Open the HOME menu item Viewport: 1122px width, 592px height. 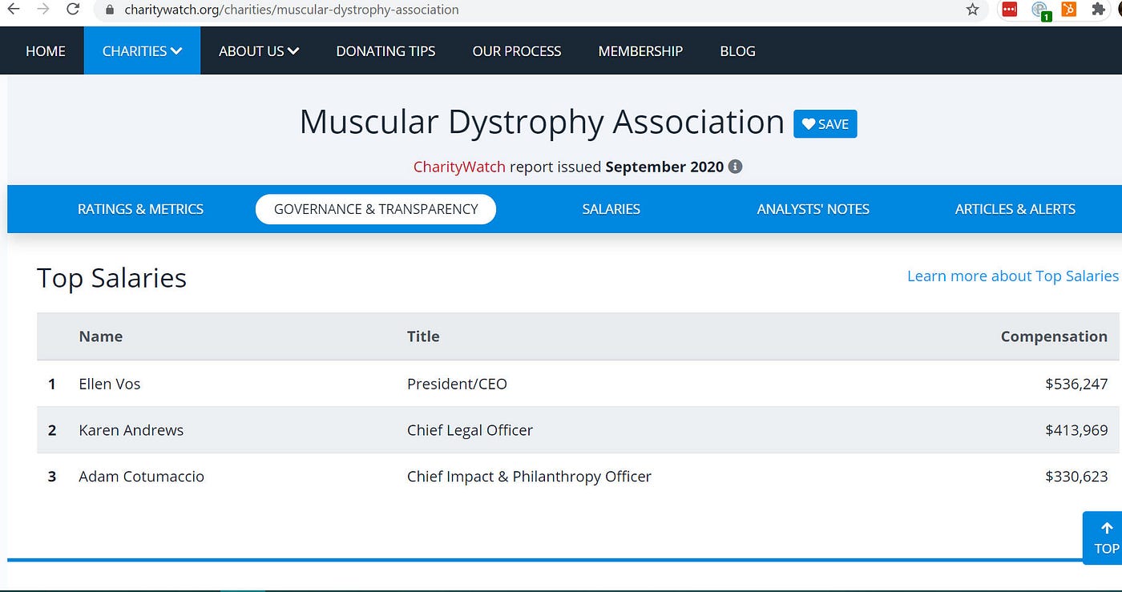(x=46, y=50)
